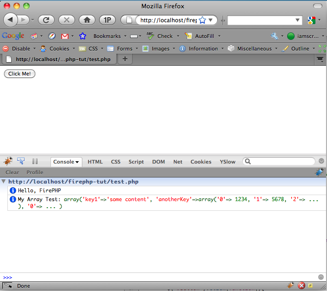Open the history dropdown beside navigation arrows
The image size is (327, 291).
(x=33, y=20)
